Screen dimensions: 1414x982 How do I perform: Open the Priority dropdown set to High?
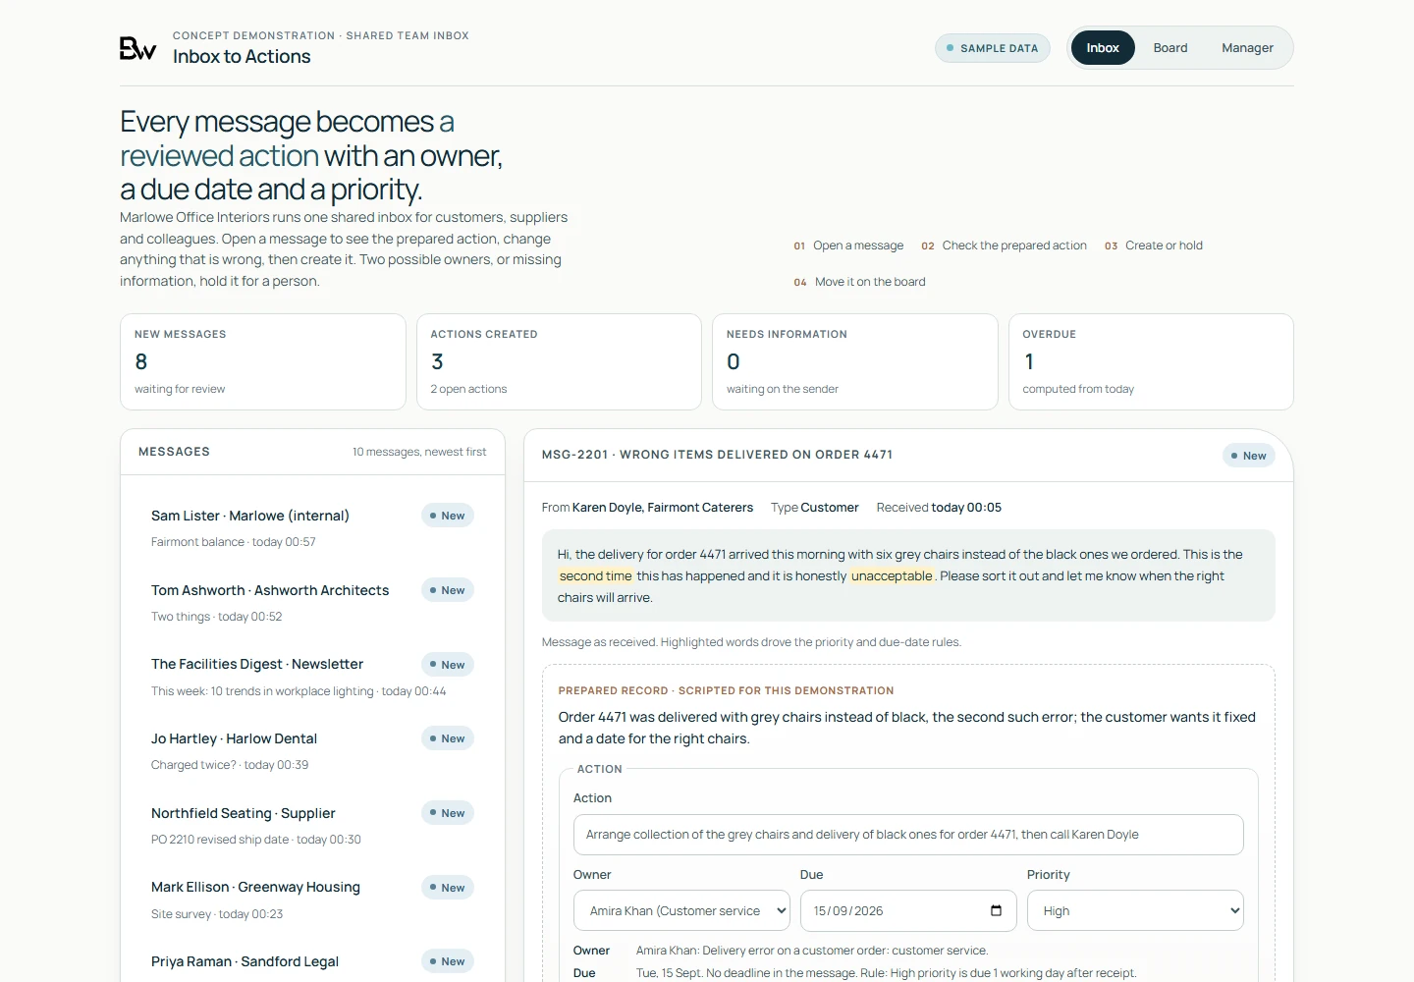1135,910
